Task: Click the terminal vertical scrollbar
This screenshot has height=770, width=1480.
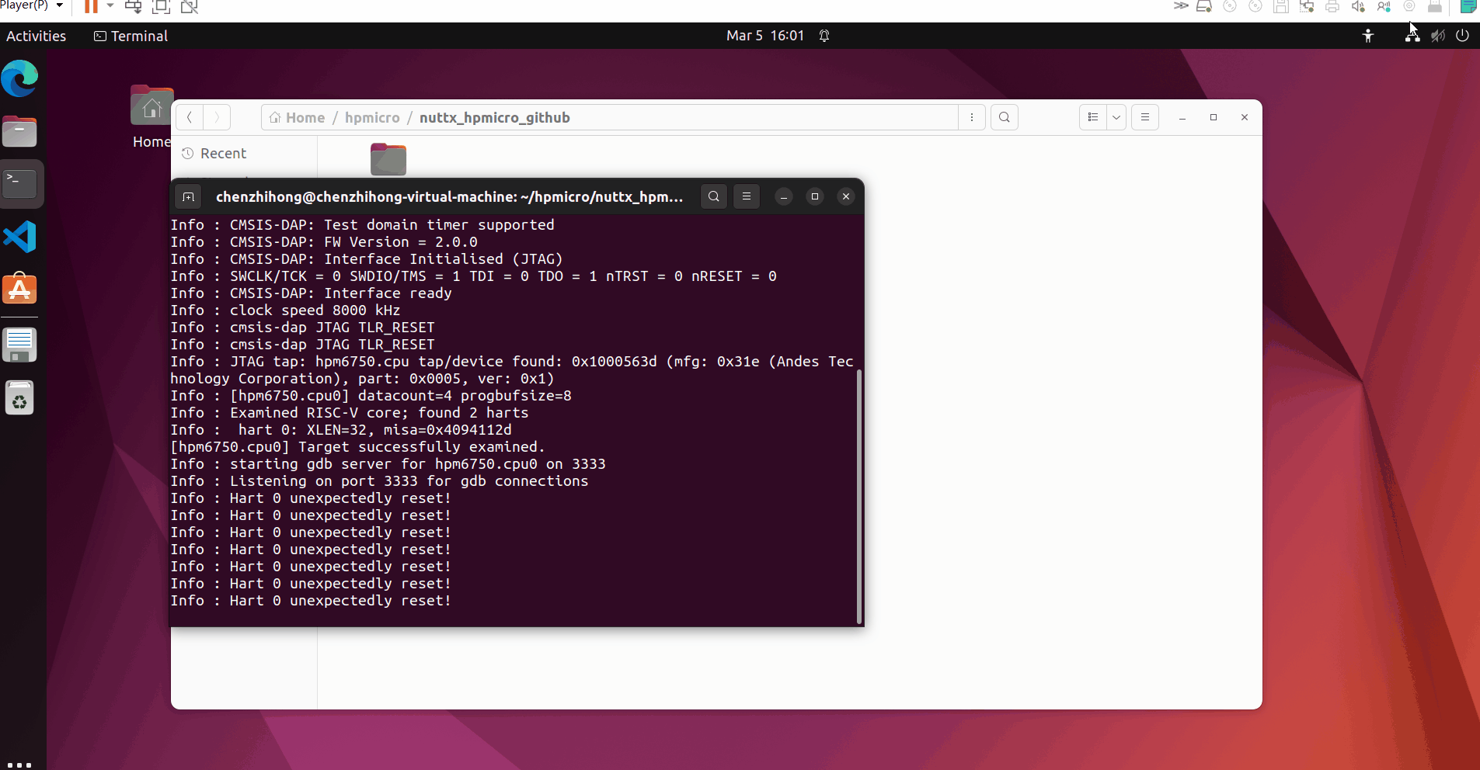Action: click(x=858, y=497)
